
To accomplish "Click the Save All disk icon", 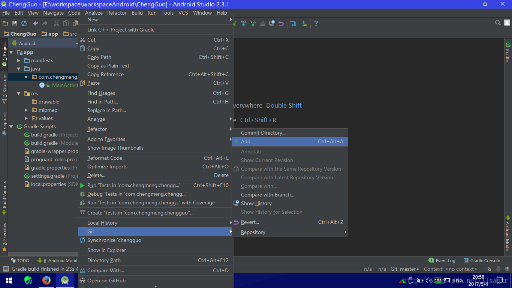I will [15, 23].
